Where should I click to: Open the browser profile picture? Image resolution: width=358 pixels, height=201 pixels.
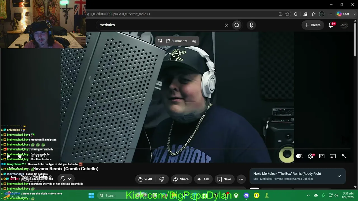coord(322,14)
